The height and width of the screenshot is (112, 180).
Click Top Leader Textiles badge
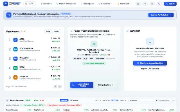(x=33, y=105)
